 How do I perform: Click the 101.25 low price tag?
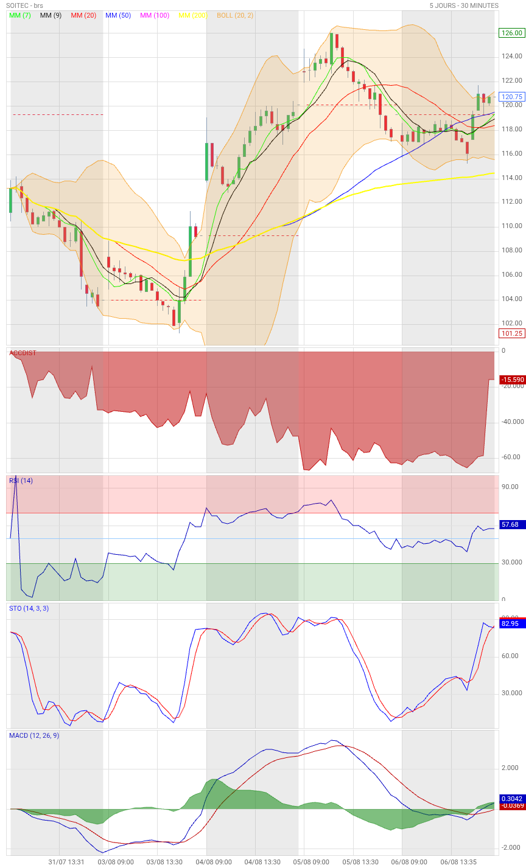pos(511,333)
